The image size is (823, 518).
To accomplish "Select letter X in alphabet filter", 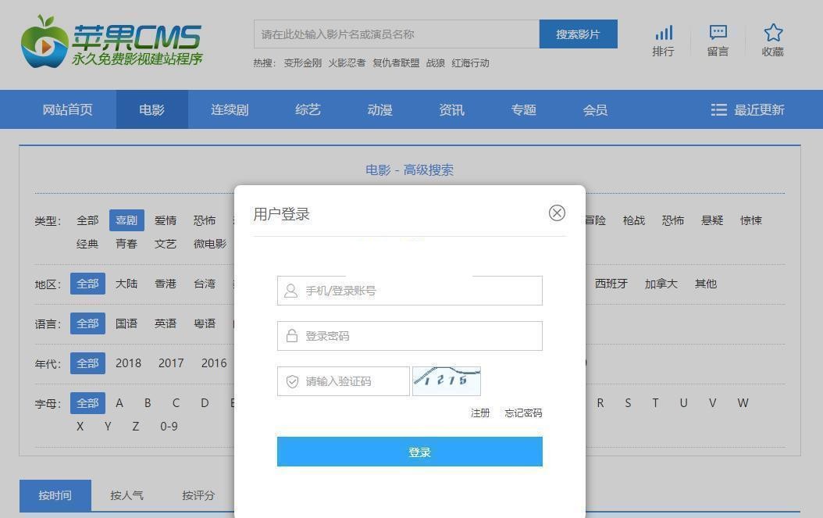I will tap(80, 426).
